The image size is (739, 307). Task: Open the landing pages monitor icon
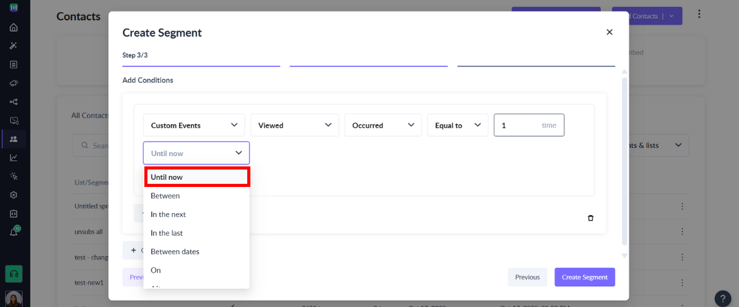pos(13,121)
